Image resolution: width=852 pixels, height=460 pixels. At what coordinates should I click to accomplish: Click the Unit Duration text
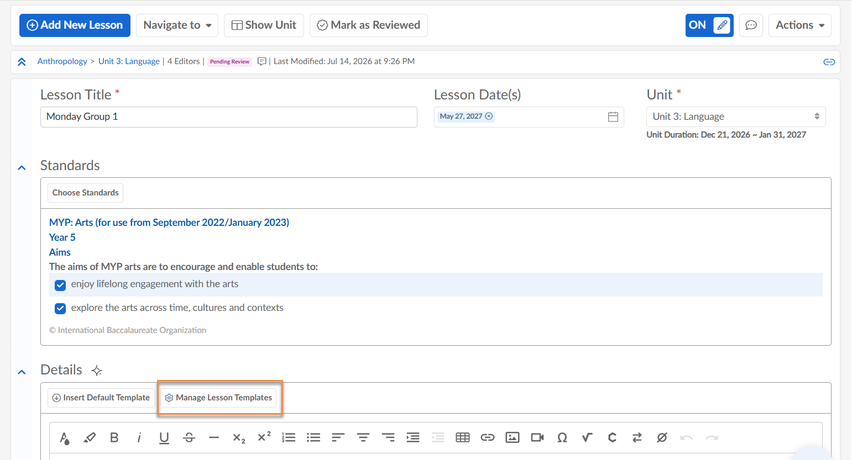[726, 135]
